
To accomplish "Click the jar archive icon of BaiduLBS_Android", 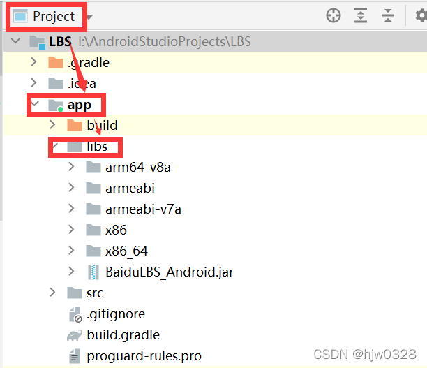I will [x=93, y=272].
